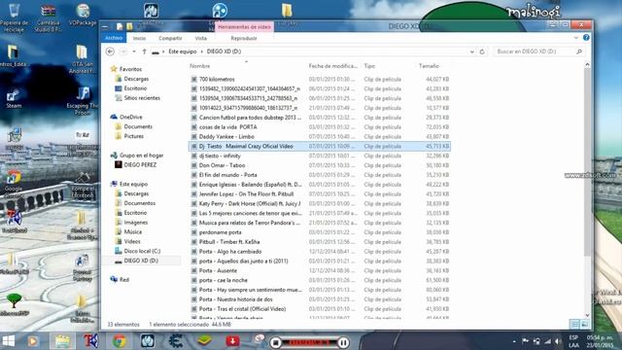The width and height of the screenshot is (622, 350).
Task: Open Chrome from the taskbar
Action: coord(119,341)
